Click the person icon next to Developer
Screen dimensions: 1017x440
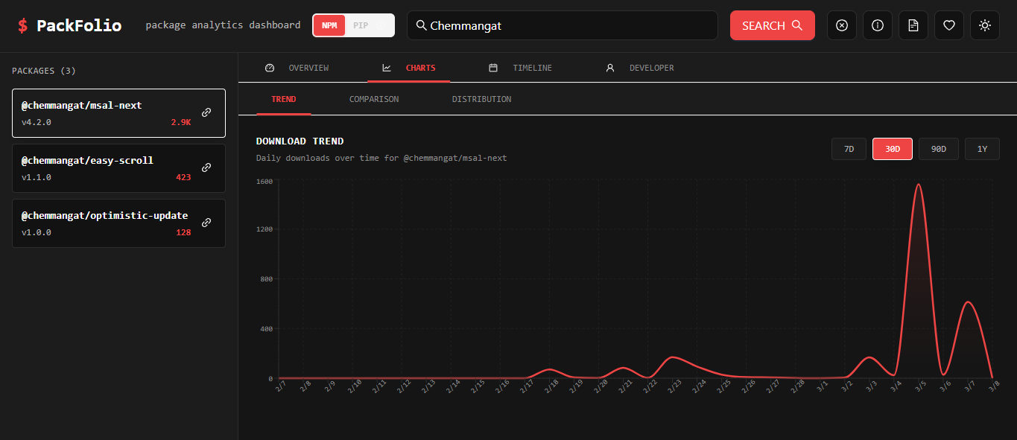[x=609, y=67]
